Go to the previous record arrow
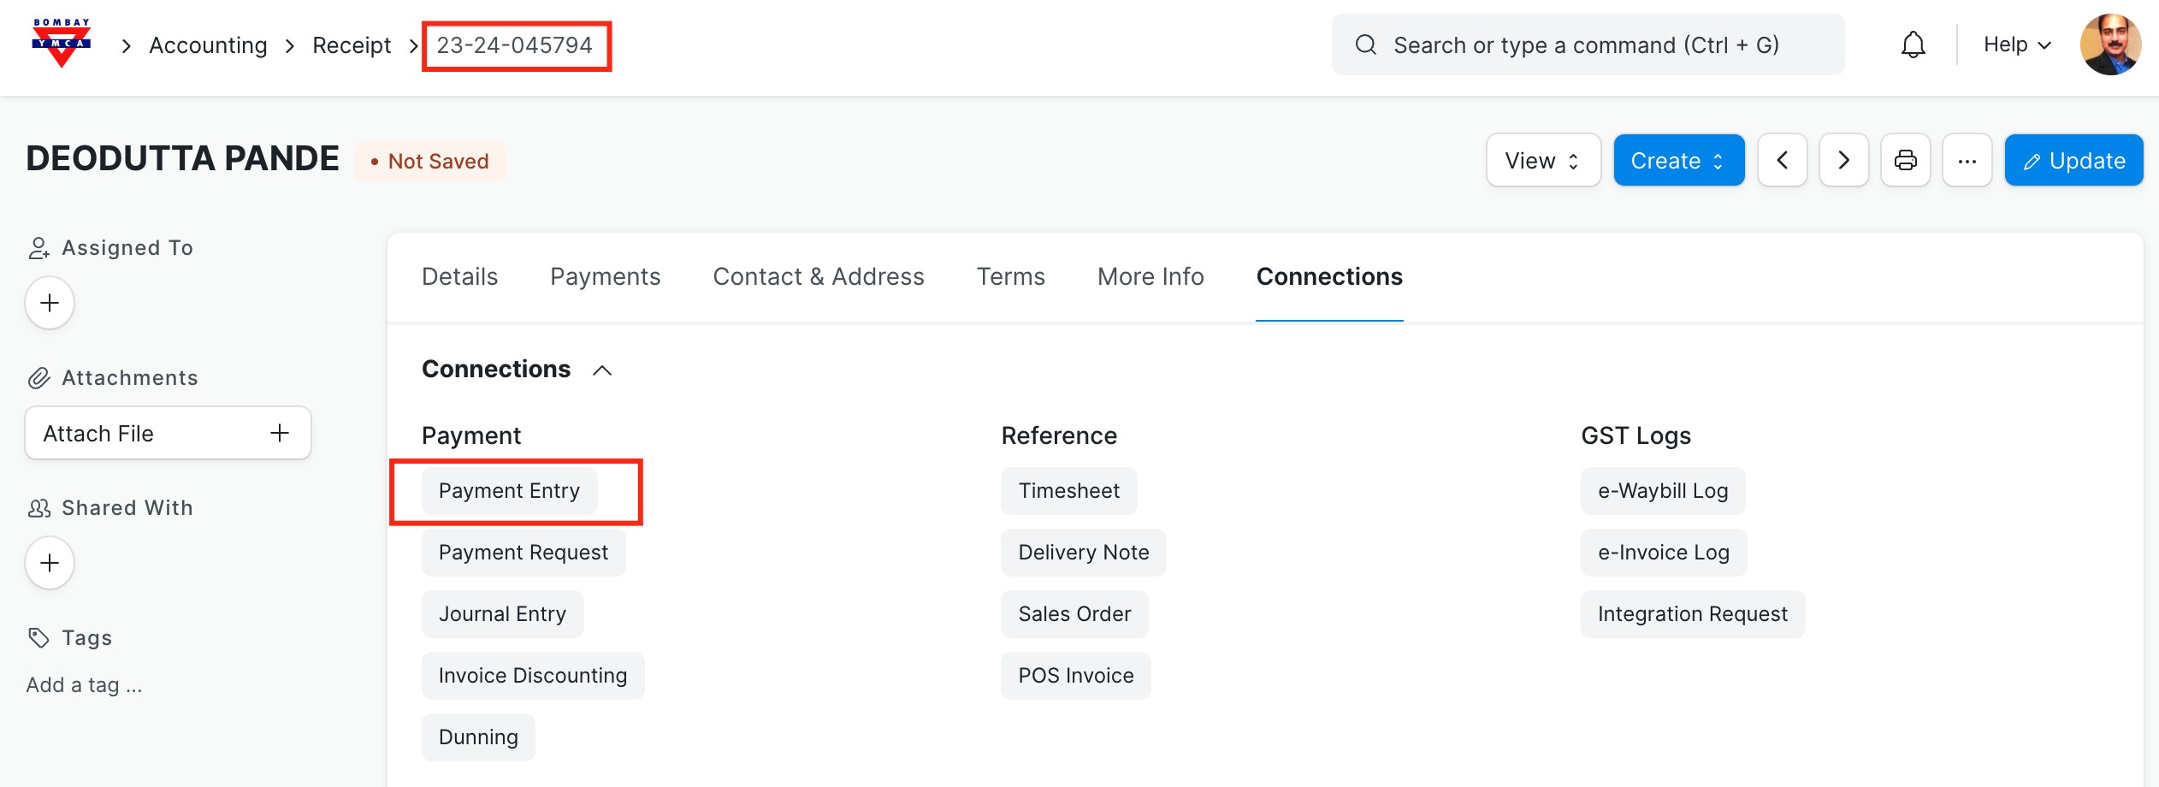Image resolution: width=2159 pixels, height=787 pixels. click(1782, 160)
